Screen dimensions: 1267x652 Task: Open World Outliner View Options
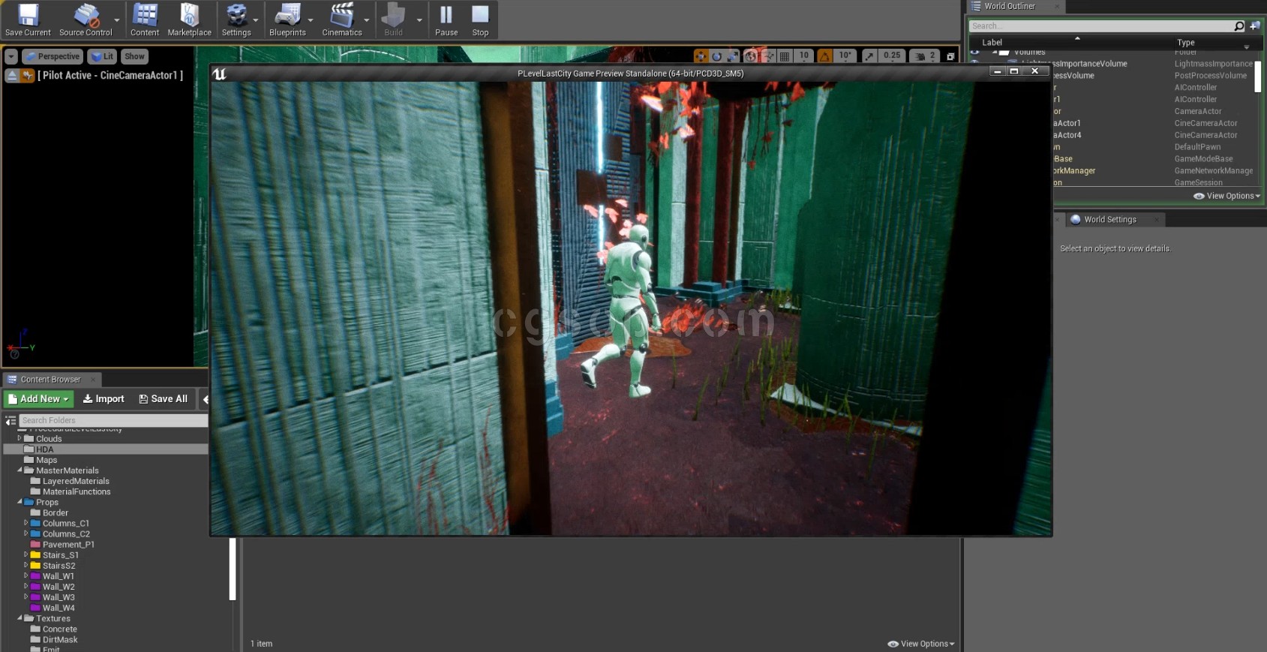click(x=1227, y=196)
